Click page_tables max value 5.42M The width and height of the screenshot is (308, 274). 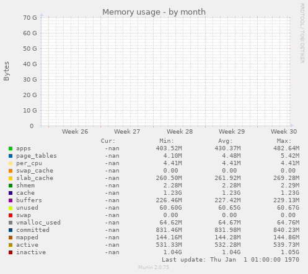coord(290,156)
